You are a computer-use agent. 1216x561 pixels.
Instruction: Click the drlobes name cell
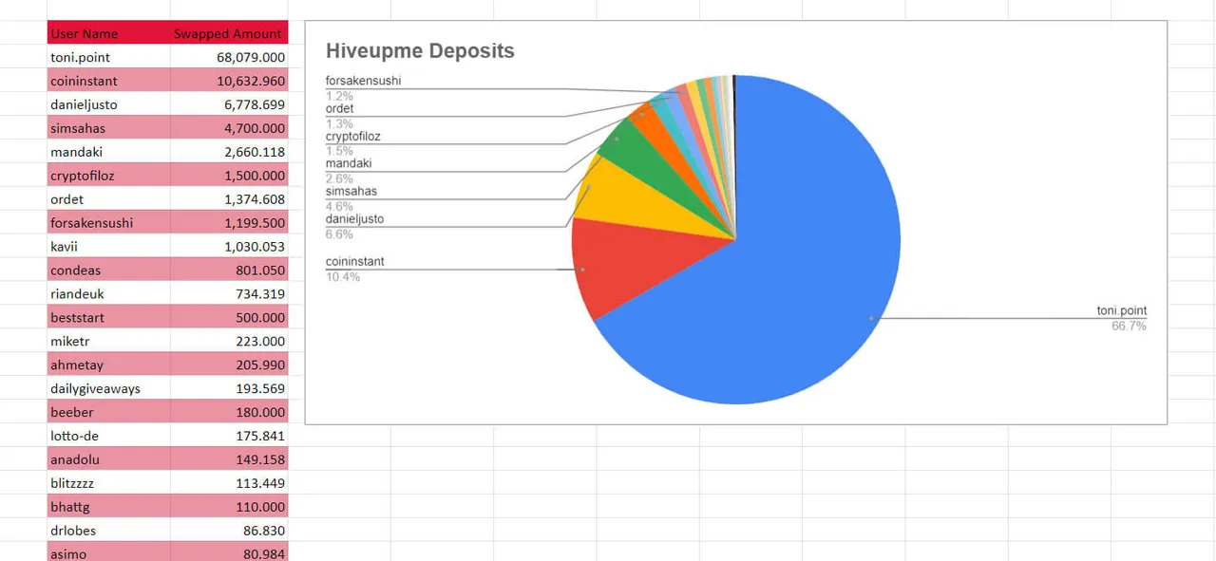109,531
